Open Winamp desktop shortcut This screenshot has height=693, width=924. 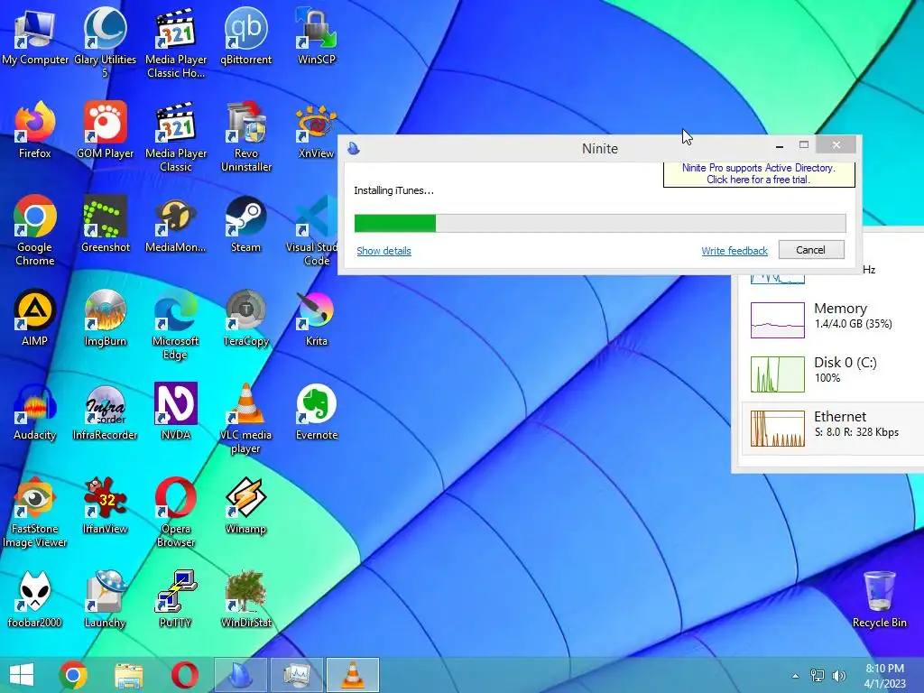click(x=245, y=505)
